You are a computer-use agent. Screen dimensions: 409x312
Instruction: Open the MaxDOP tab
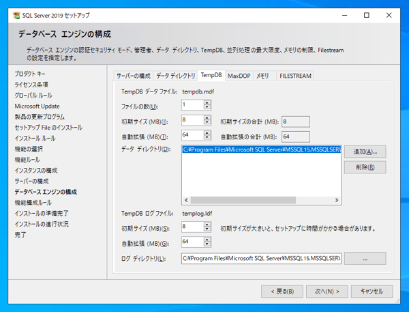point(239,76)
